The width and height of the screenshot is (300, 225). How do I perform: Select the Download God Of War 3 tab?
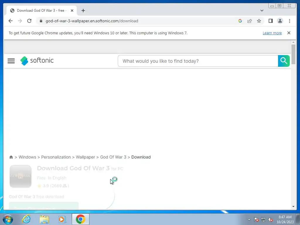point(42,11)
